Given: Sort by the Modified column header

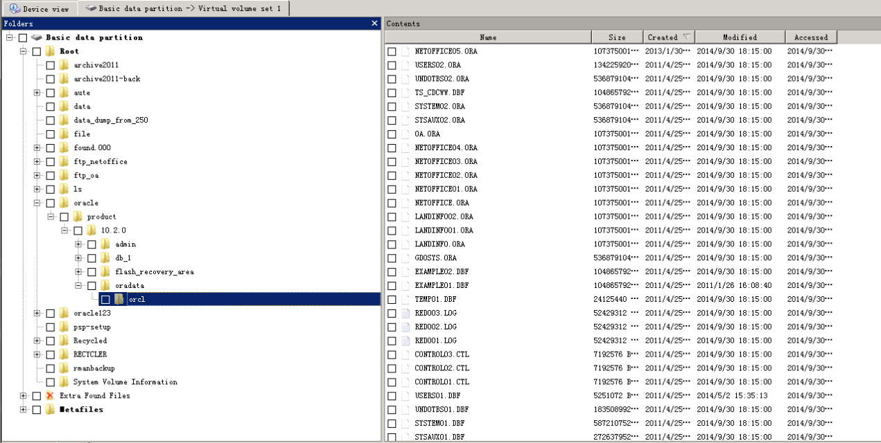Looking at the screenshot, I should click(x=740, y=37).
